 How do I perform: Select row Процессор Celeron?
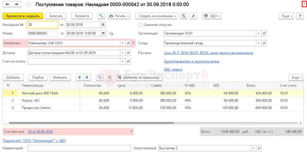click(153, 108)
